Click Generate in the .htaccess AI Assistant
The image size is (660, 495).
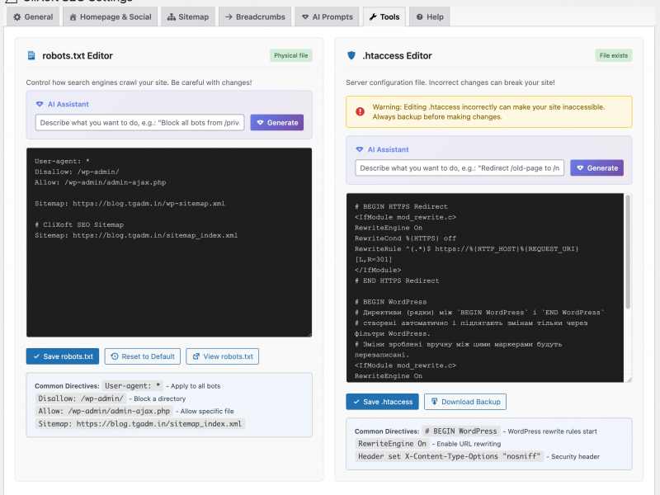point(596,167)
